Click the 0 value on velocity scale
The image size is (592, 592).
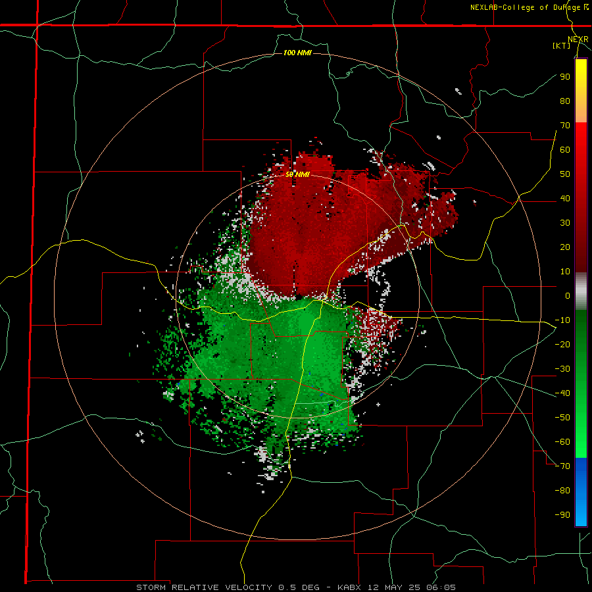568,296
